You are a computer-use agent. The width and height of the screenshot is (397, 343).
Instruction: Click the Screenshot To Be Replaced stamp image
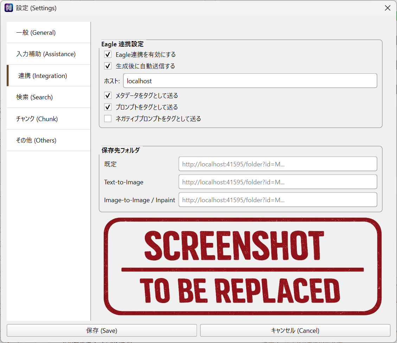point(242,266)
